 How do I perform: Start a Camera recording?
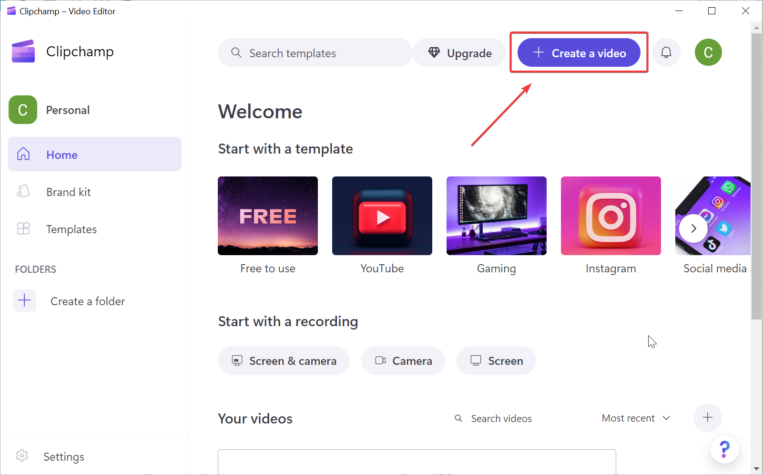pyautogui.click(x=403, y=361)
